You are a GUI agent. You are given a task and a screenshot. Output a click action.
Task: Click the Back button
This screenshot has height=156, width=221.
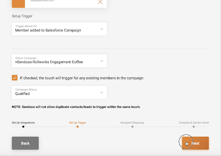point(25,143)
